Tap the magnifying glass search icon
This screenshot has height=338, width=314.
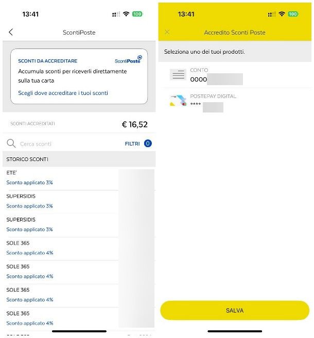click(11, 143)
